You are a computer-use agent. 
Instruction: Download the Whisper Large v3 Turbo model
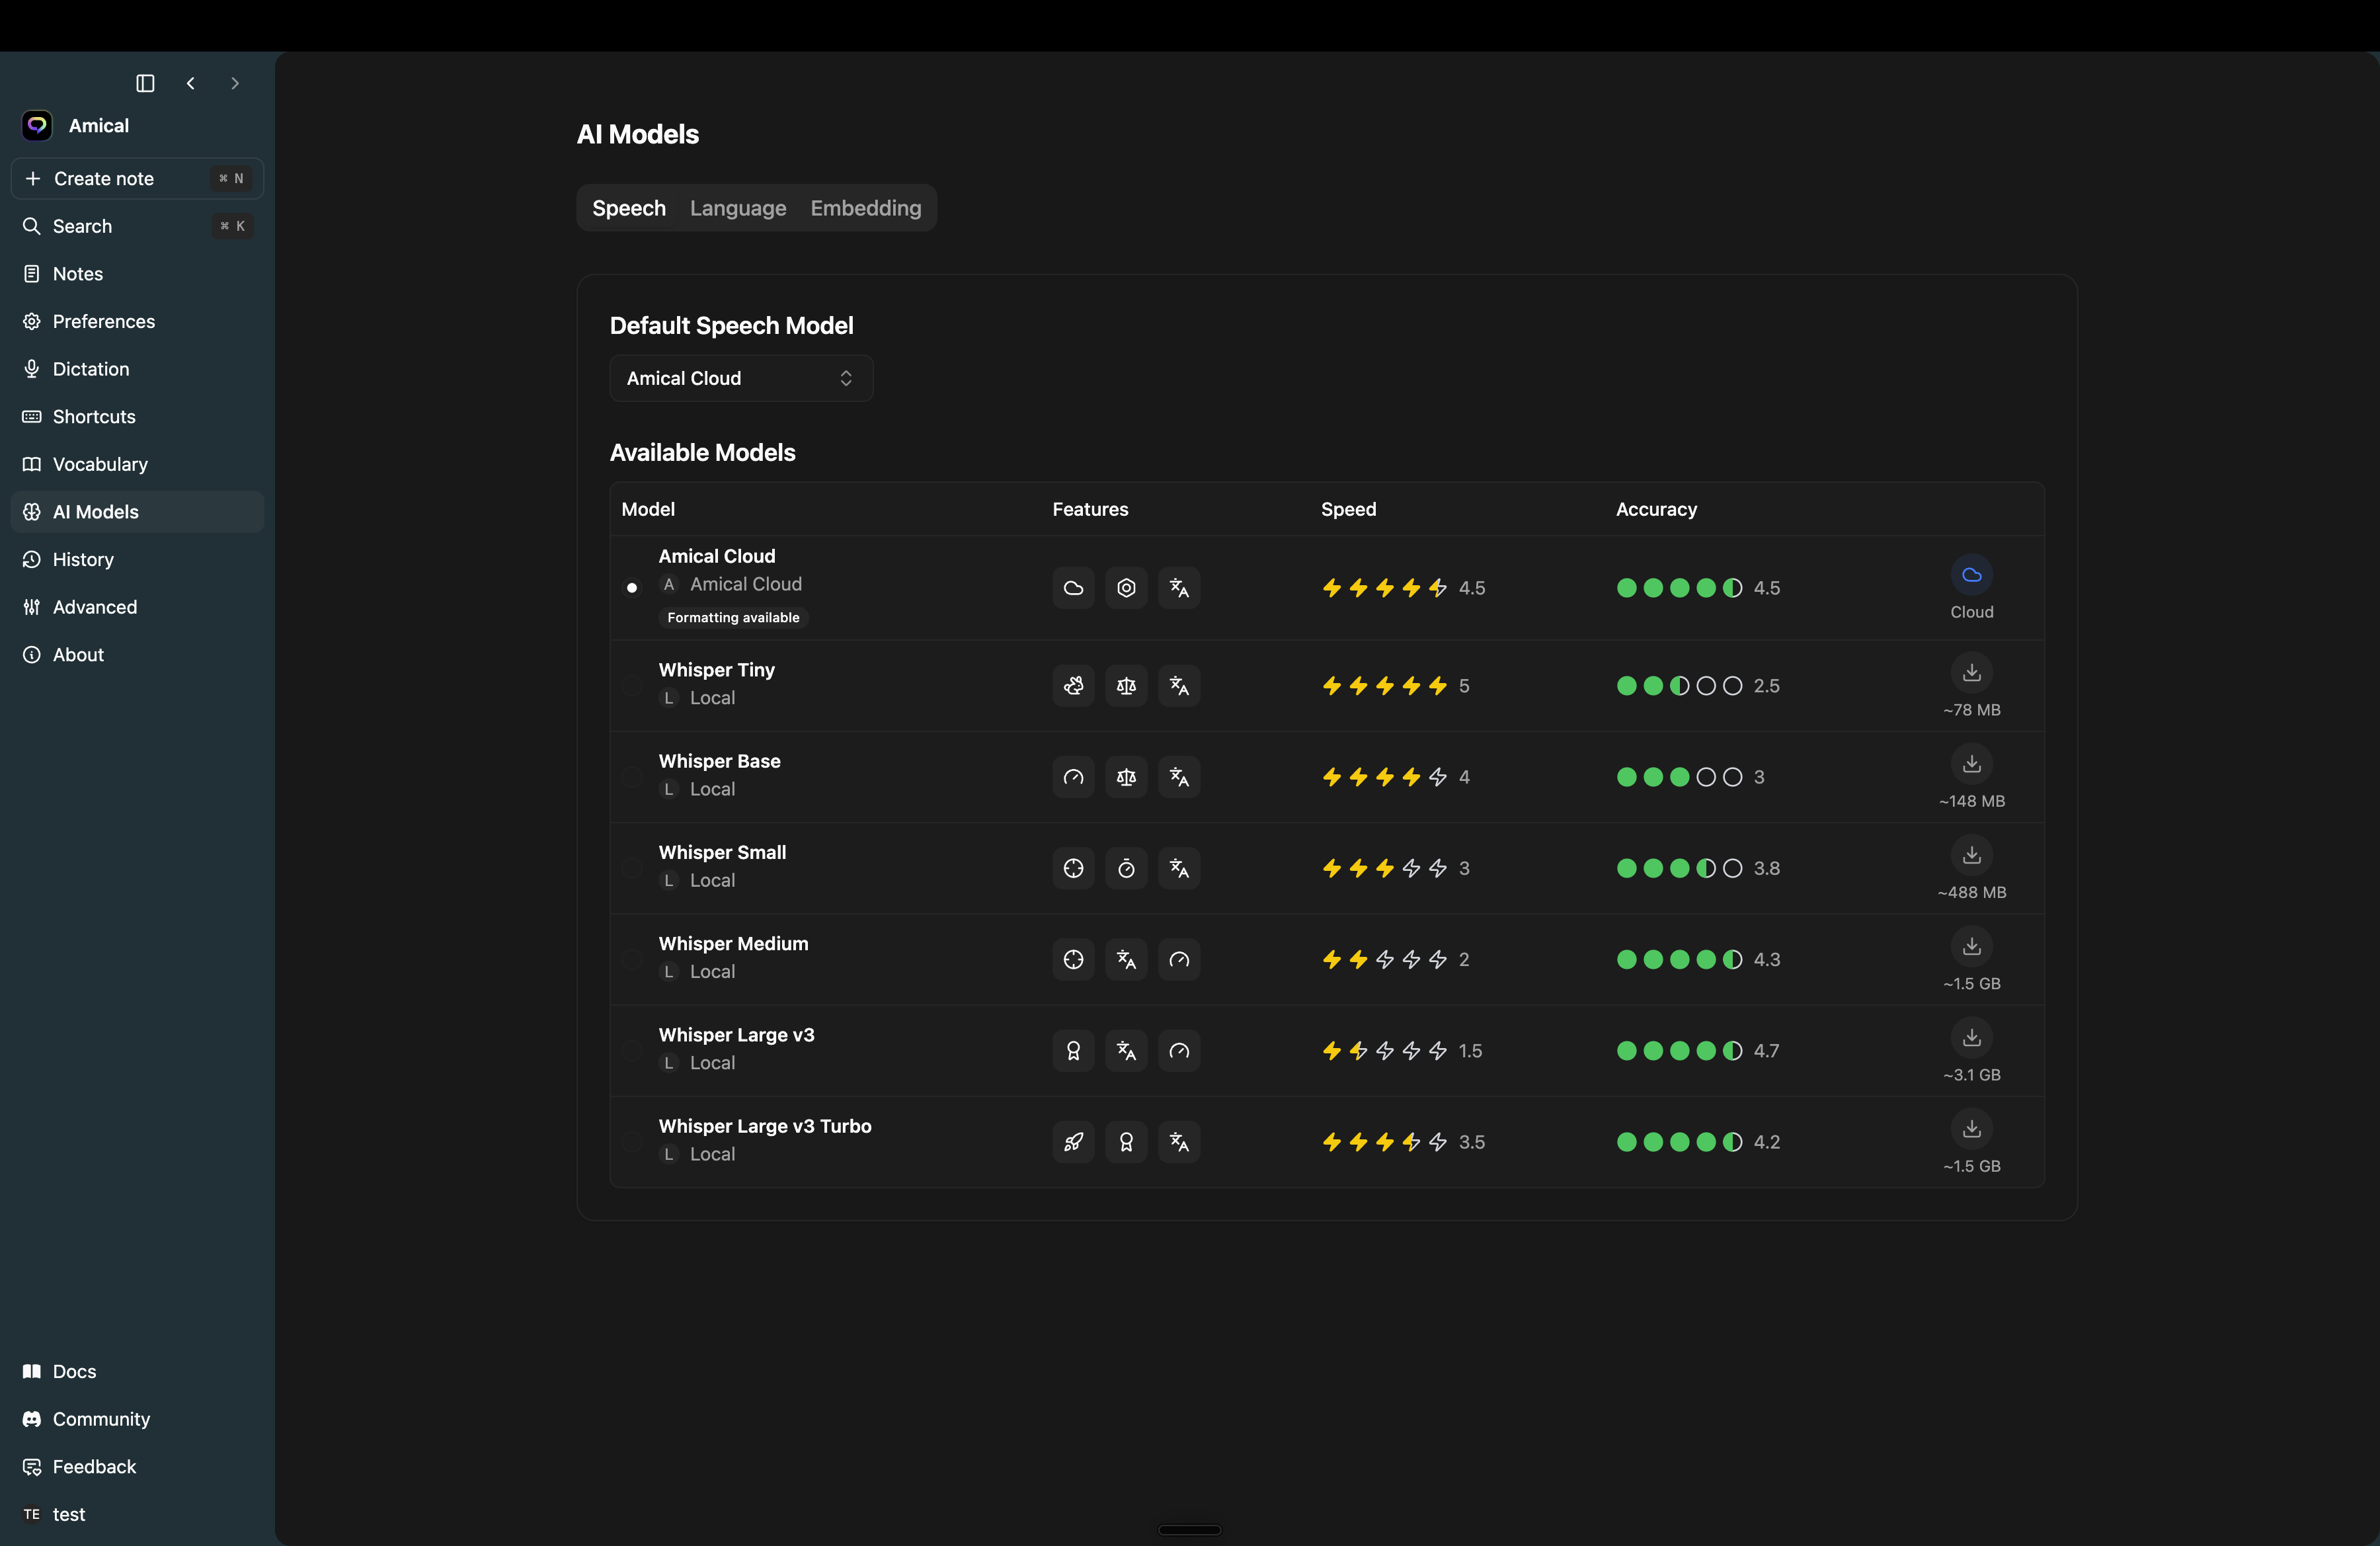(x=1972, y=1129)
